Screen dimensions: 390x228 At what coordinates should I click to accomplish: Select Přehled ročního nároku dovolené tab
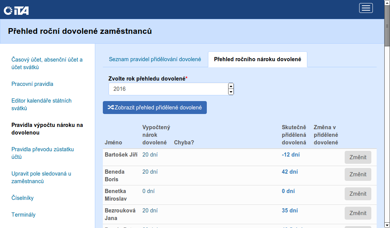257,59
